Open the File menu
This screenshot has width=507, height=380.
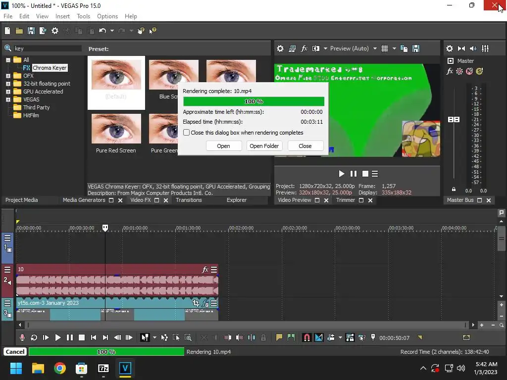coord(8,16)
